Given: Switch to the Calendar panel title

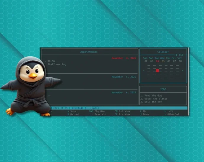Looking at the screenshot, I should pos(163,52).
